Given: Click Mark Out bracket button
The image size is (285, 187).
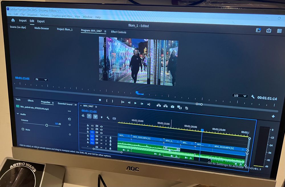Looking at the screenshot, I should pos(113,101).
